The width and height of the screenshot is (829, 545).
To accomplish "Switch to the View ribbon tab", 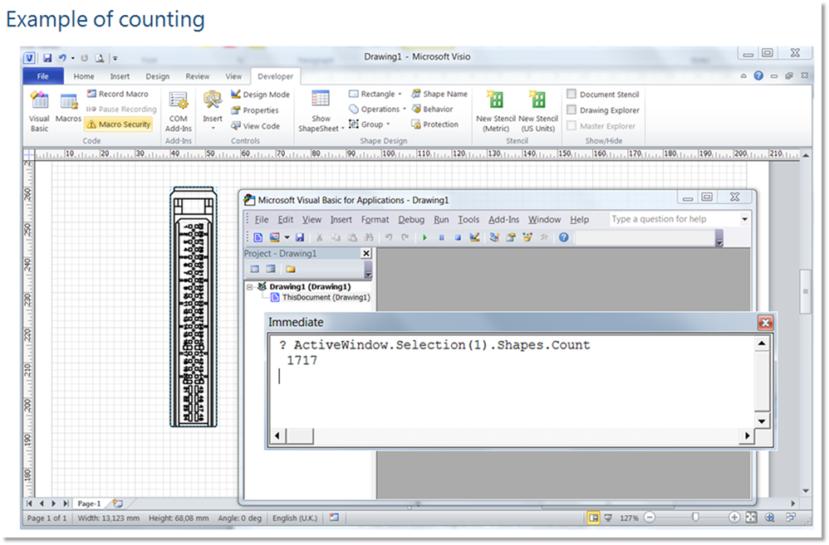I will point(233,76).
